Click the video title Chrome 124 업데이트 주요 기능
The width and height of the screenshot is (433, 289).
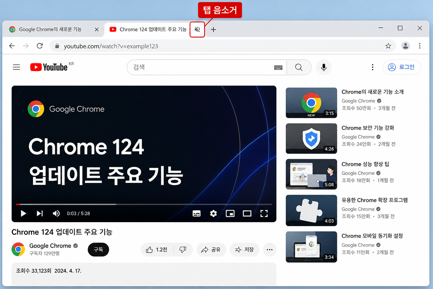tap(62, 232)
